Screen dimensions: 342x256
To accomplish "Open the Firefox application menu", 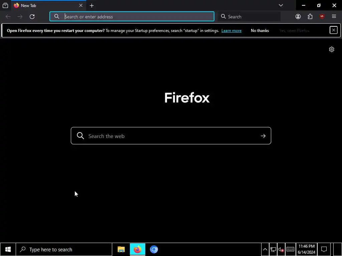I will coord(334,17).
